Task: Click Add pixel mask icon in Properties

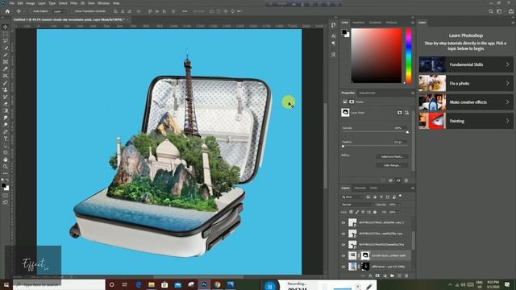Action: point(400,113)
